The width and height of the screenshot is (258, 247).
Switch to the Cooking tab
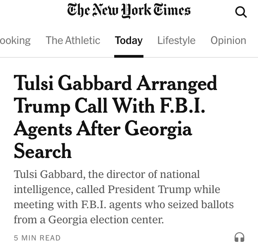(x=15, y=40)
